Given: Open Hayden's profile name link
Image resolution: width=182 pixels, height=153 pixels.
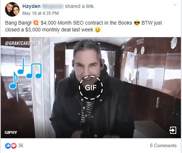Looking at the screenshot, I should (31, 6).
